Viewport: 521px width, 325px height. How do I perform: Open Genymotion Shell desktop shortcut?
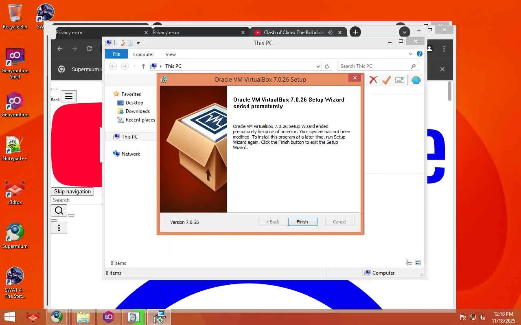(x=15, y=64)
